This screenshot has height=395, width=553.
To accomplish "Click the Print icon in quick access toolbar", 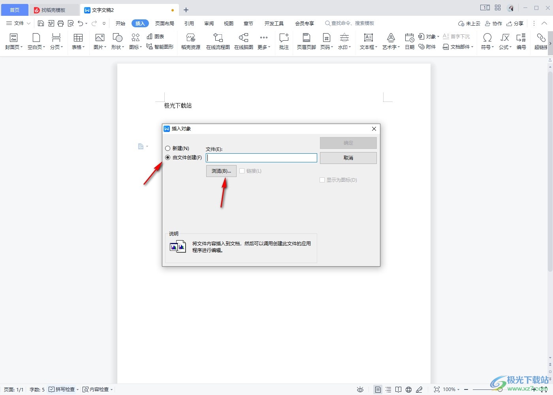I will [60, 23].
